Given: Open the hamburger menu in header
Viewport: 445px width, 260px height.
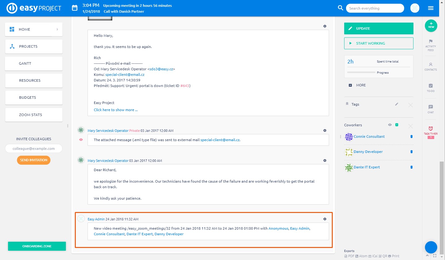Looking at the screenshot, I should (431, 8).
